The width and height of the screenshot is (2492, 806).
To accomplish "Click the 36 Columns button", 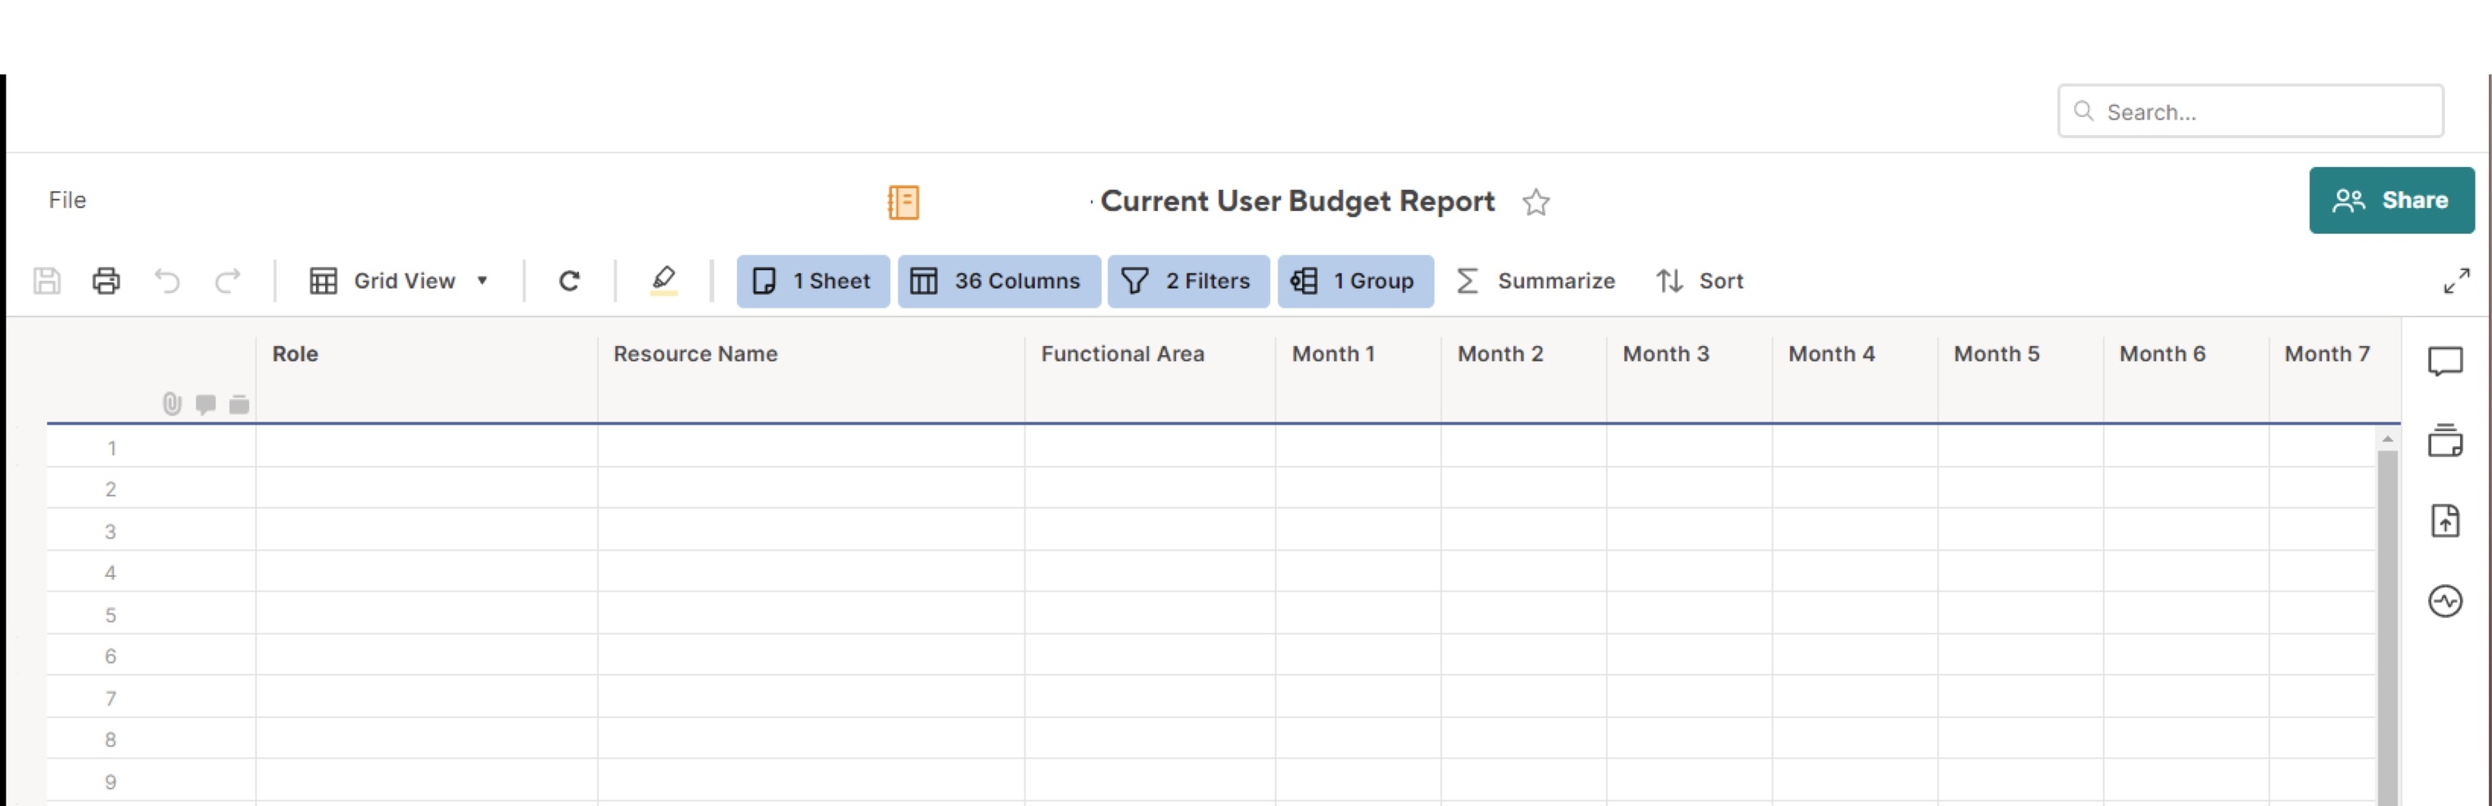I will point(998,281).
